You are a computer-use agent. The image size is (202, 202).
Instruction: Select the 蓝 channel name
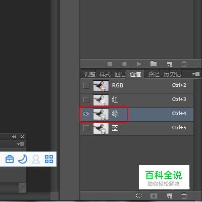click(115, 128)
